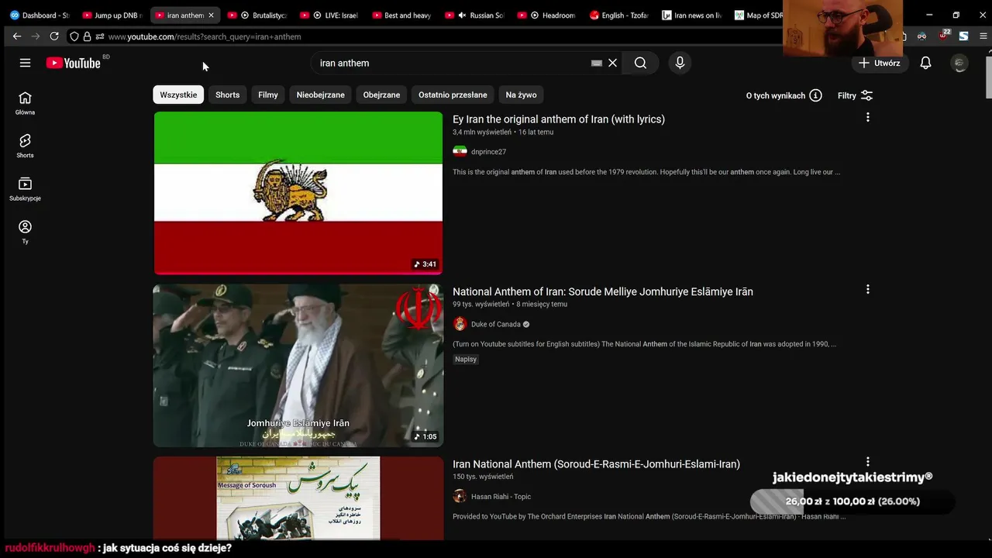Viewport: 992px width, 558px height.
Task: Open the Utwórz create menu
Action: click(x=879, y=63)
